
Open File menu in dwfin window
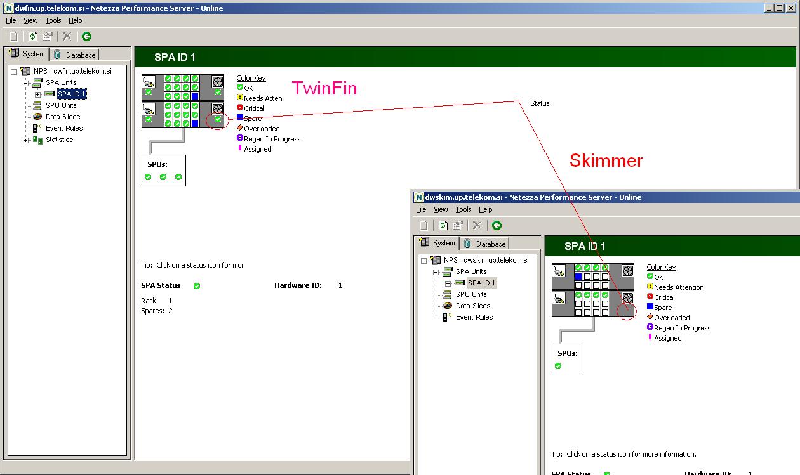pyautogui.click(x=11, y=20)
